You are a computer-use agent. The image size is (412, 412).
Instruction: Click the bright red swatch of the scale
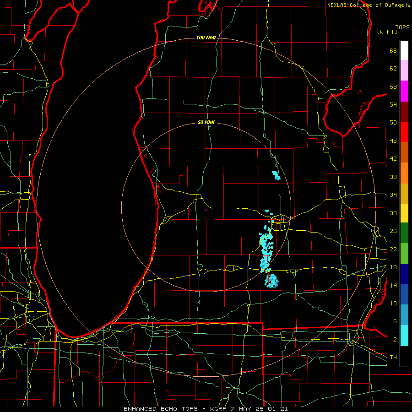click(x=404, y=132)
